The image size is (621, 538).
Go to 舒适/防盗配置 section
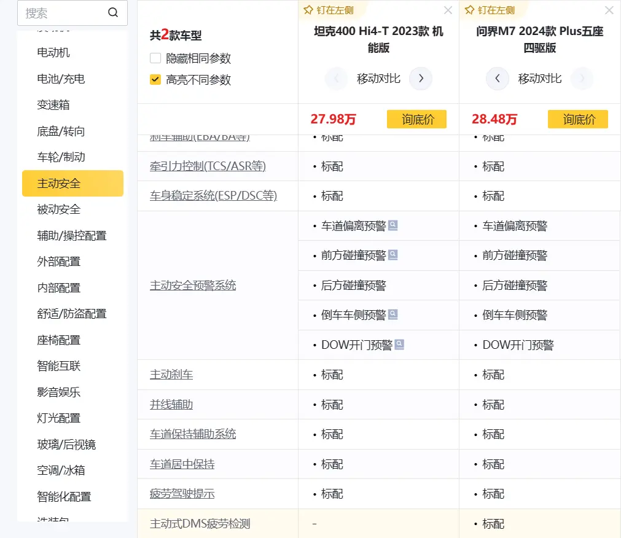point(72,314)
